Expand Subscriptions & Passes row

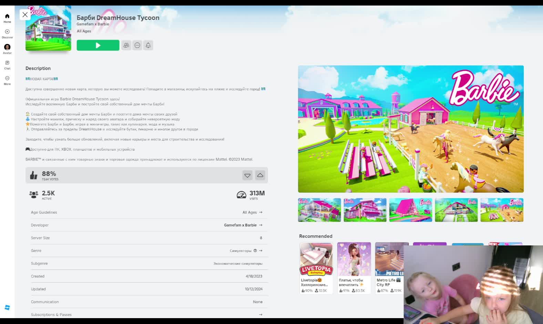coord(149,314)
